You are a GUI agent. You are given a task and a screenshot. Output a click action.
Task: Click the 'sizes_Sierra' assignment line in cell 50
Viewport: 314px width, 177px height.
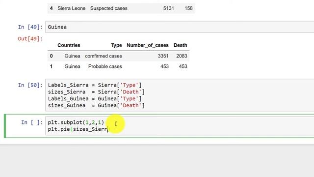pos(96,92)
